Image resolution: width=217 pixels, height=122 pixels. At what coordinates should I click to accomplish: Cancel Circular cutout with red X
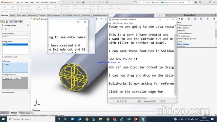click(x=6, y=29)
